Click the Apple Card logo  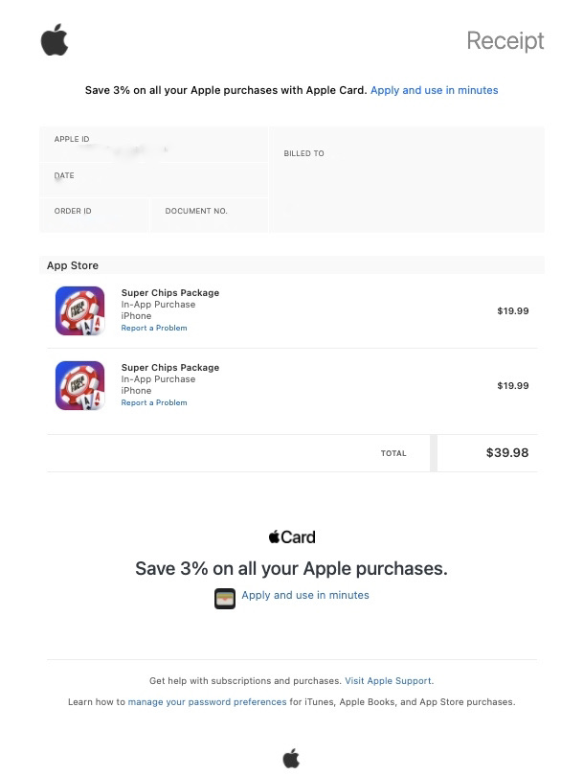pyautogui.click(x=292, y=536)
